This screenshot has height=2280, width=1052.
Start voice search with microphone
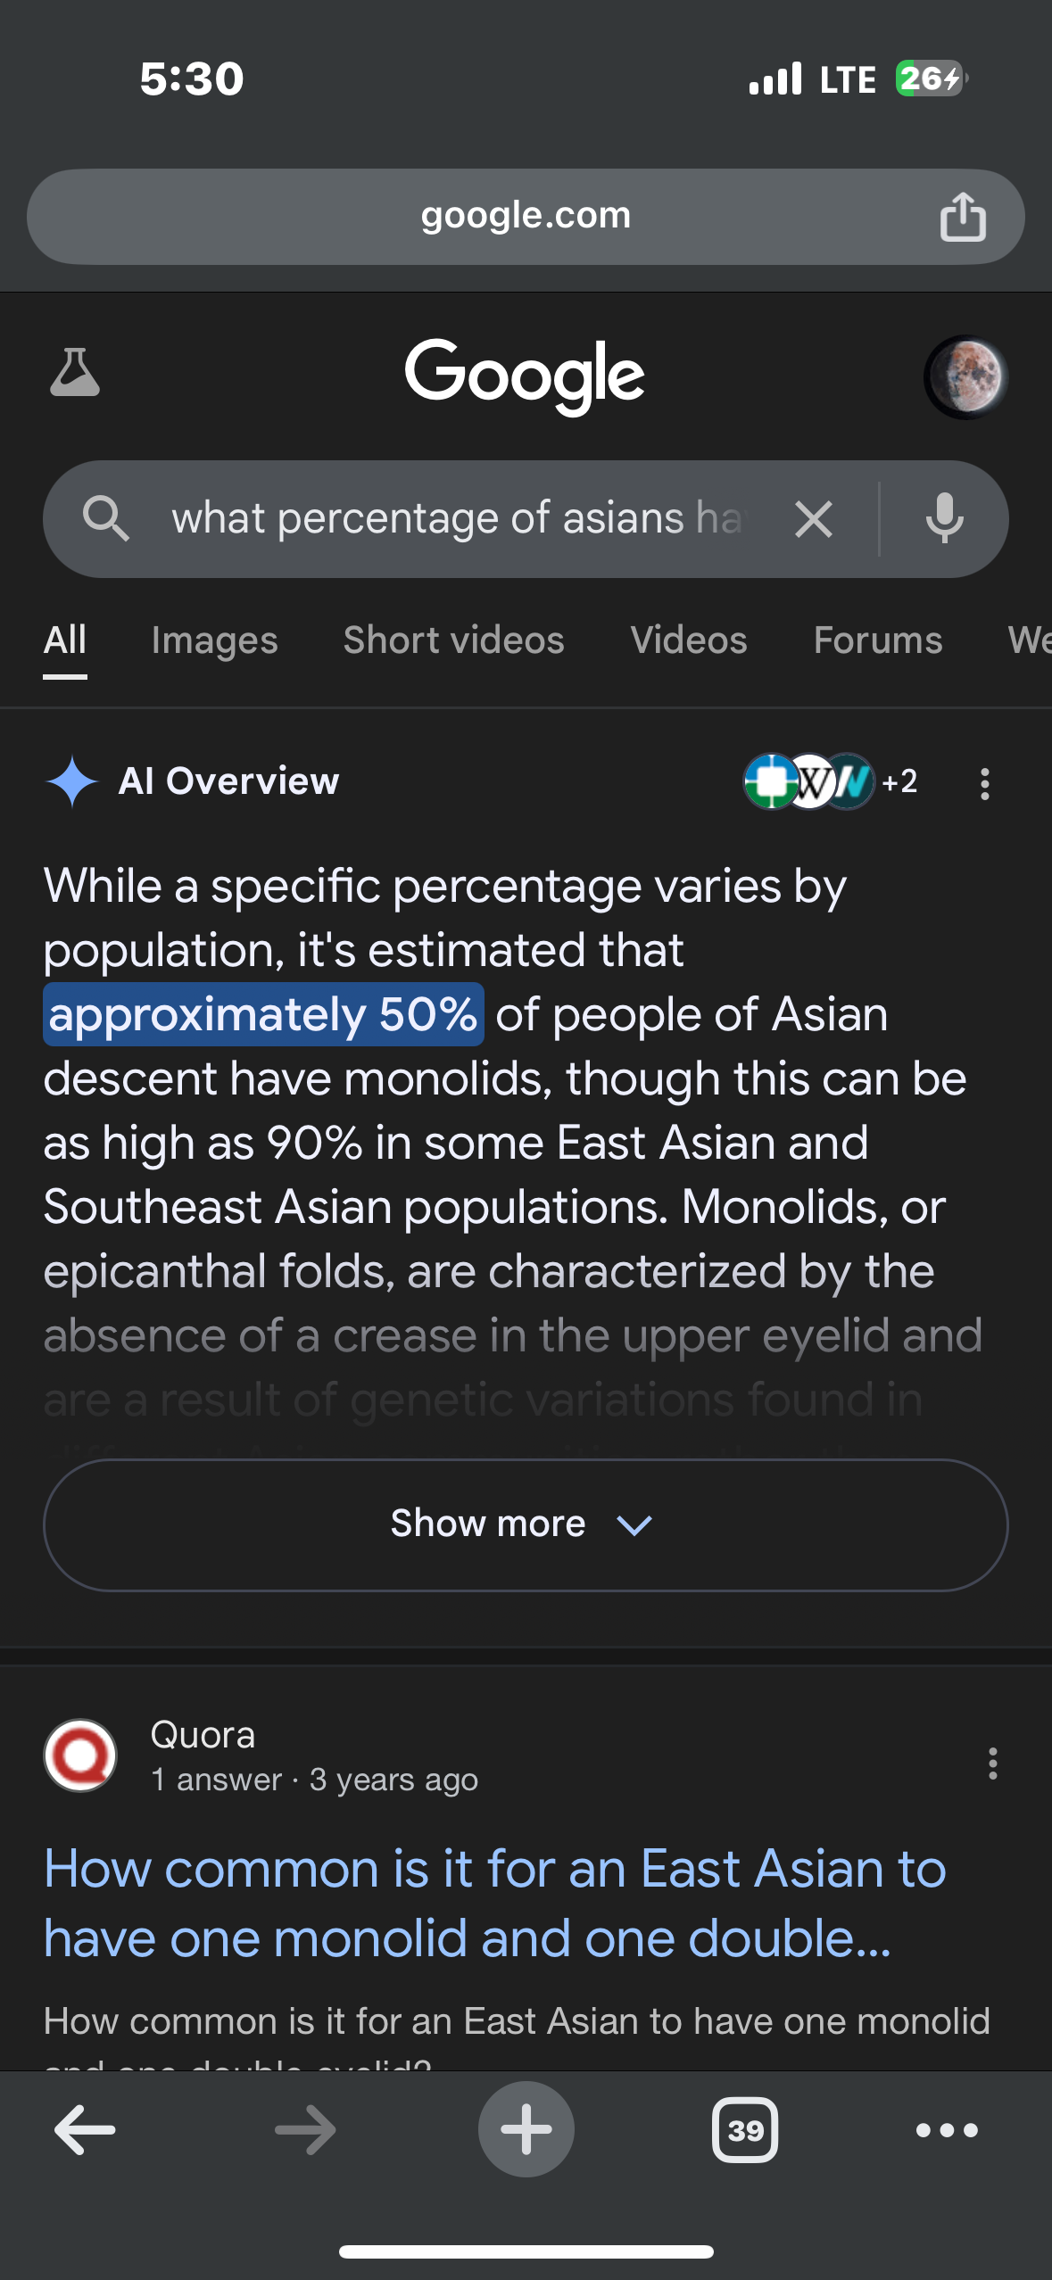tap(944, 518)
